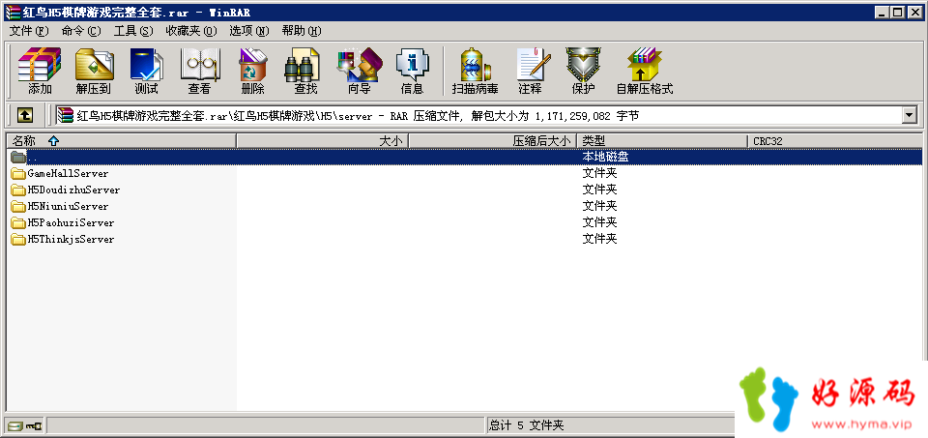The width and height of the screenshot is (928, 438).
Task: Click 文件夹 type of H5ThinkjsServer row
Action: tap(599, 240)
